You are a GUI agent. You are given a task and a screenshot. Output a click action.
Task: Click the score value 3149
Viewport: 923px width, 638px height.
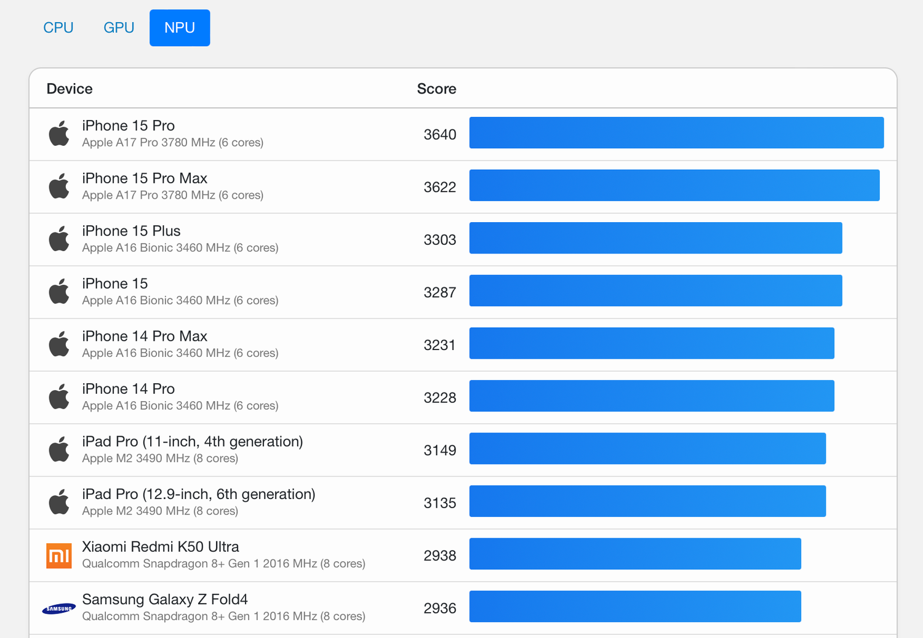[x=439, y=450]
